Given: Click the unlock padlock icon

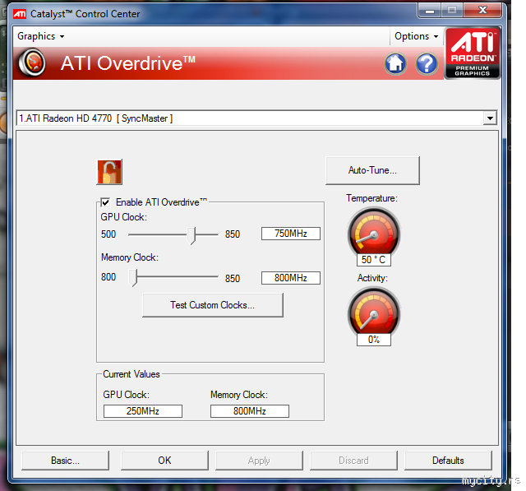Looking at the screenshot, I should (109, 172).
